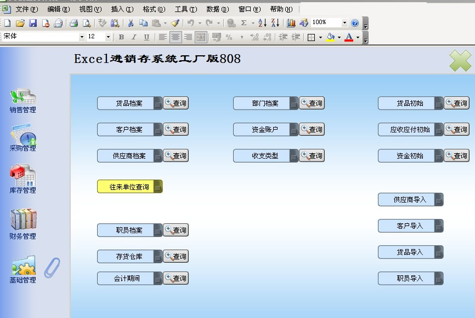475x318 pixels.
Task: Save the workbook with the floppy disk icon
Action: [33, 23]
